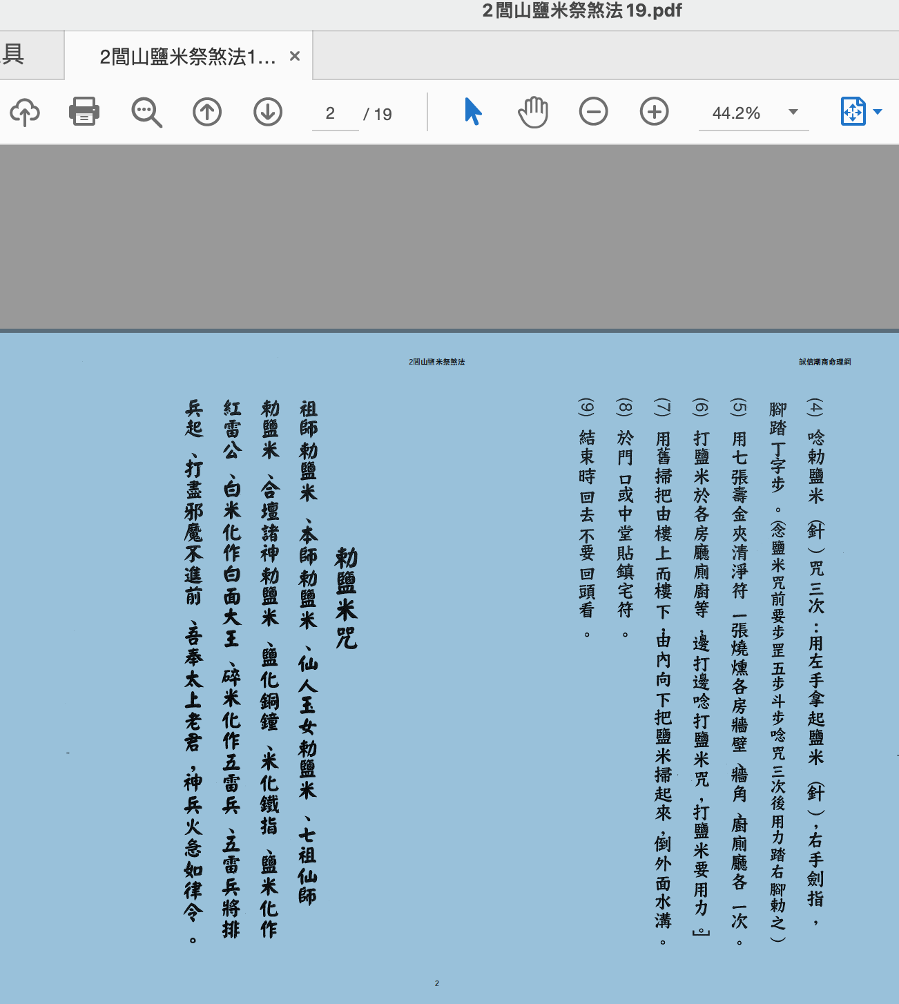The image size is (899, 1004).
Task: Click the line beginning with (7) 用舊掃把
Action: [664, 672]
